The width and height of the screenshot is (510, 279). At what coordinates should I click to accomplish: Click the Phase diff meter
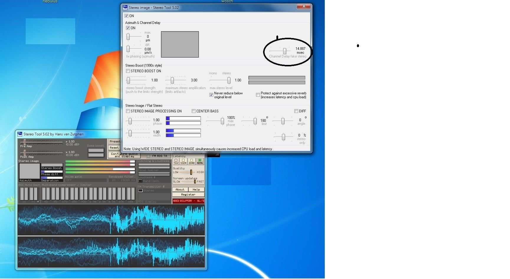tap(52, 171)
